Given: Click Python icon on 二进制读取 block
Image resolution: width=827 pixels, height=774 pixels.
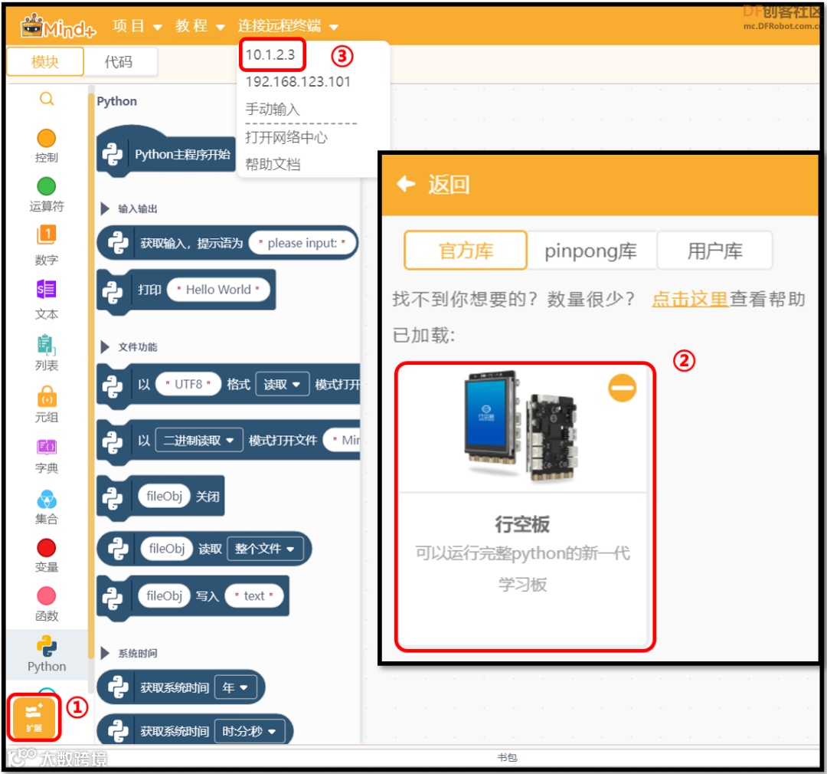Looking at the screenshot, I should click(113, 442).
